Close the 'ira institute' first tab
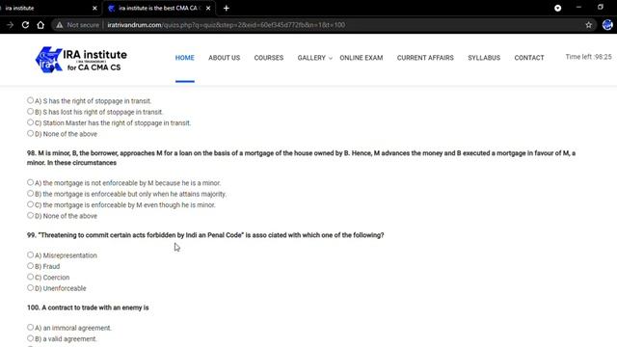 pyautogui.click(x=94, y=8)
